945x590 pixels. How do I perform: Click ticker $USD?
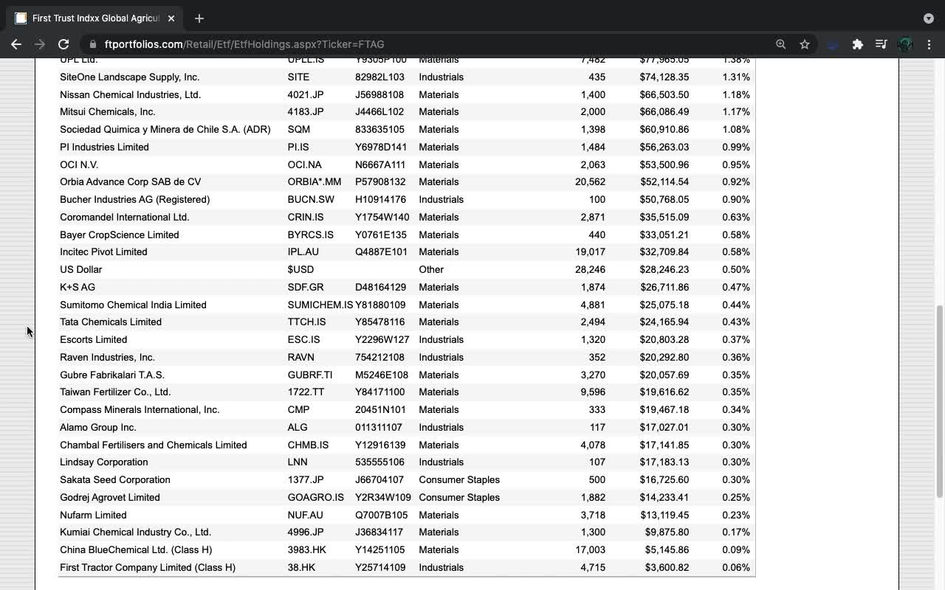click(300, 269)
